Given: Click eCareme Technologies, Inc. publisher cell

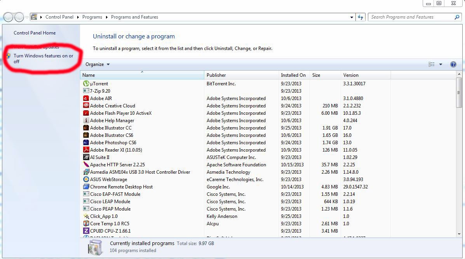Looking at the screenshot, I should [235, 180].
